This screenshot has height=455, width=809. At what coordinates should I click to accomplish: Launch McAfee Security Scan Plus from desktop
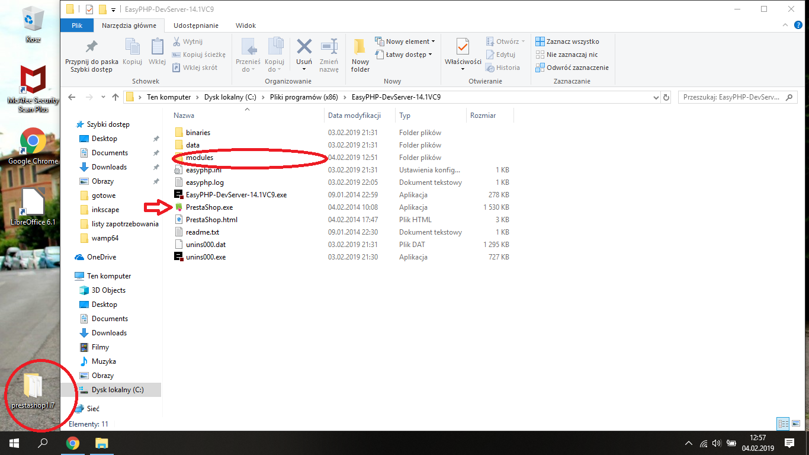point(33,89)
